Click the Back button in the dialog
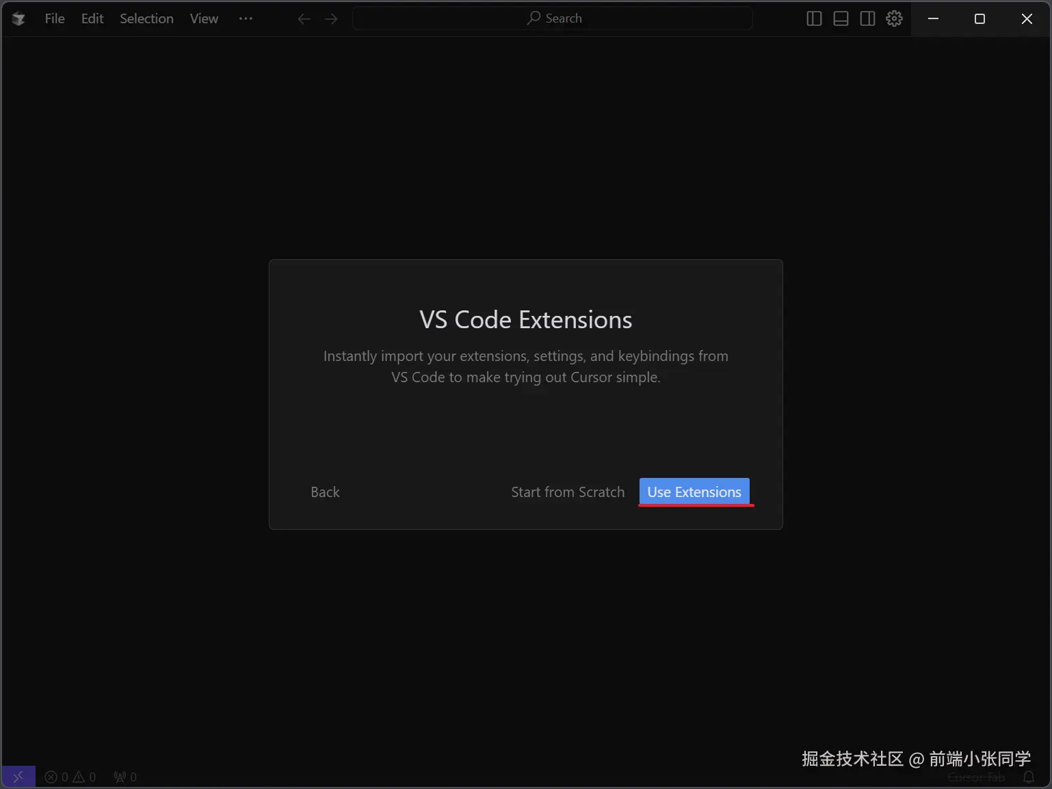This screenshot has height=789, width=1052. coord(325,492)
